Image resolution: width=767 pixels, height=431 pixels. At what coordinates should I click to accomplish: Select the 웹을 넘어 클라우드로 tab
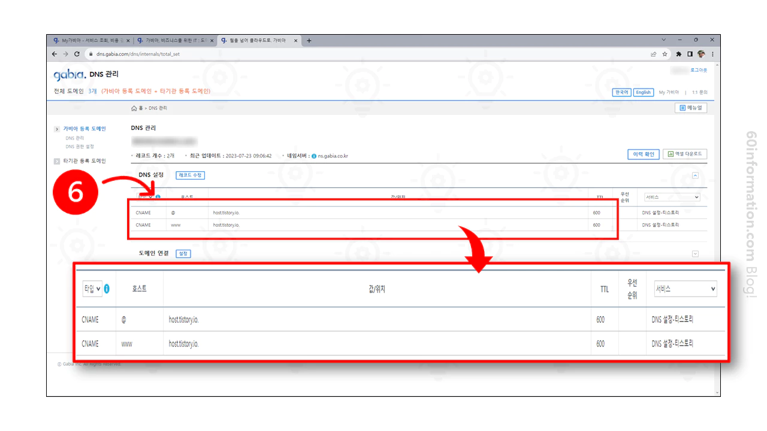pyautogui.click(x=259, y=41)
